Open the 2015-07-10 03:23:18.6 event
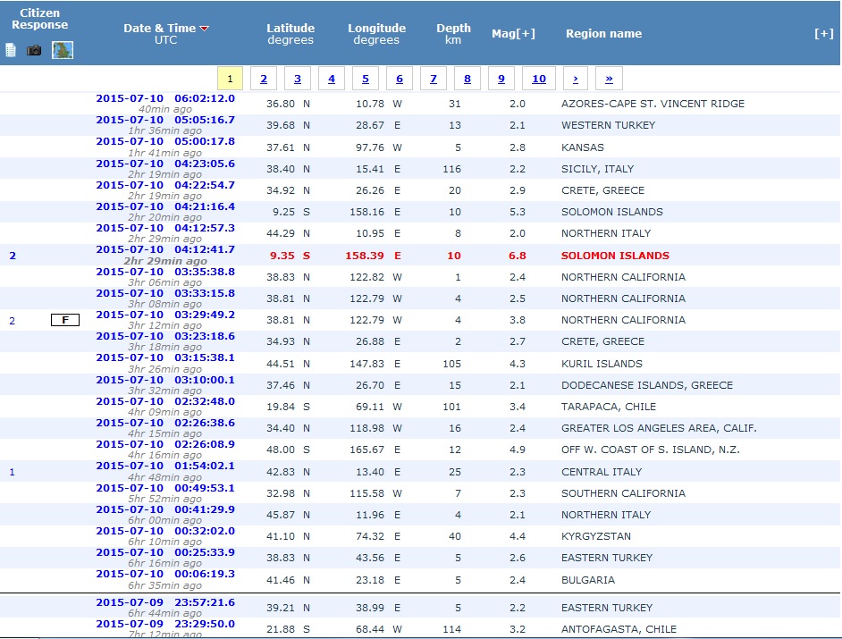 pos(165,336)
